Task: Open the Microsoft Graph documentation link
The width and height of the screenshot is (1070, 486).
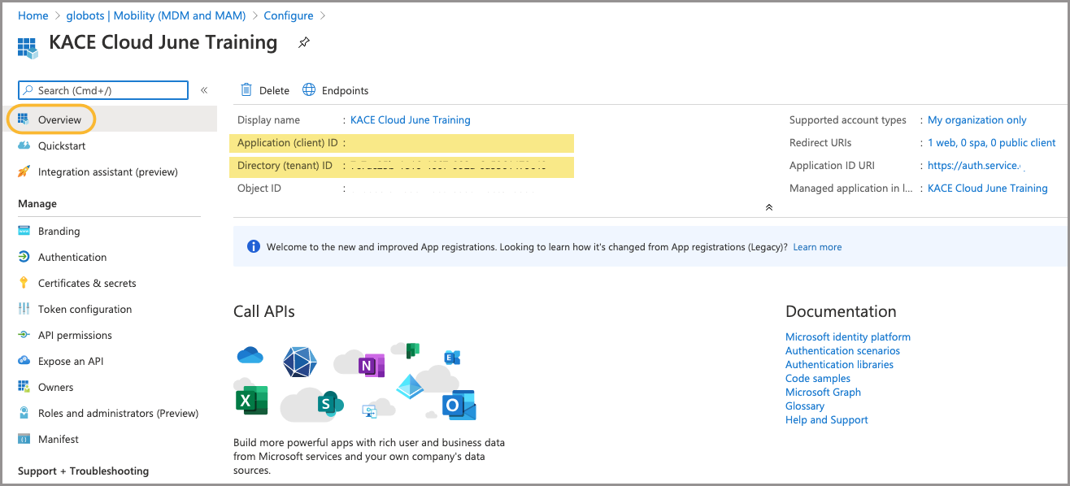Action: tap(823, 392)
